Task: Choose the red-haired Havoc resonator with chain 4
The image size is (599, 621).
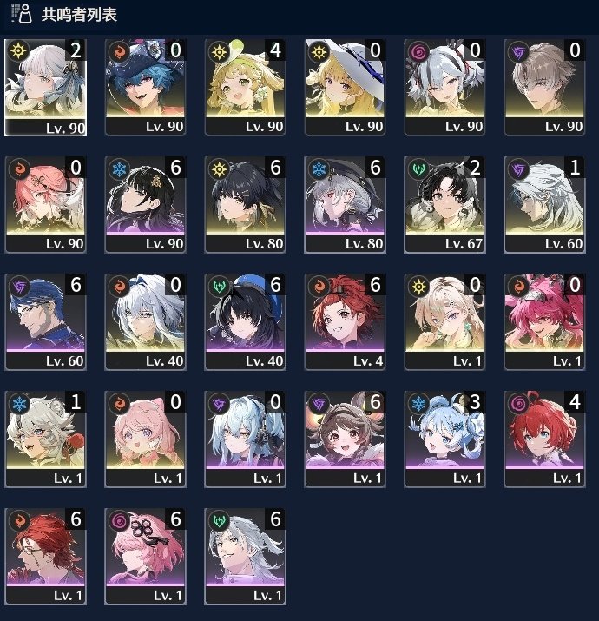Action: [x=544, y=439]
